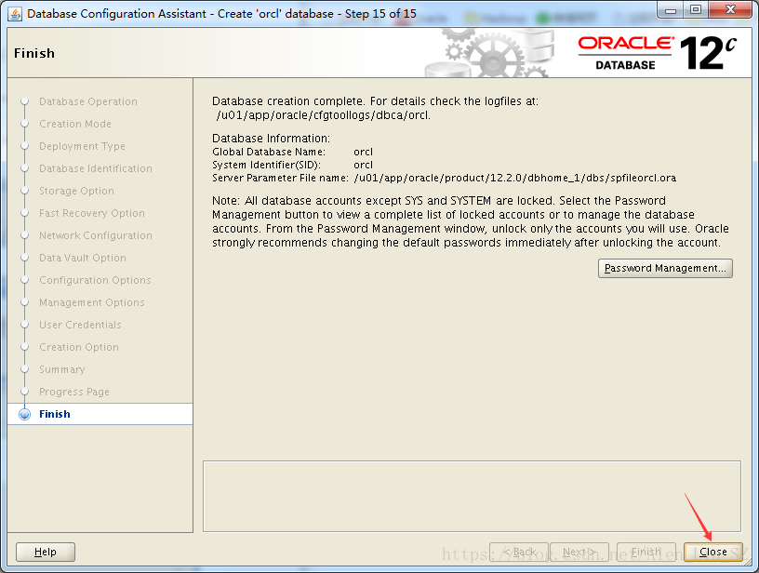The height and width of the screenshot is (573, 759).
Task: Click the Finish step bullet icon
Action: tap(24, 414)
